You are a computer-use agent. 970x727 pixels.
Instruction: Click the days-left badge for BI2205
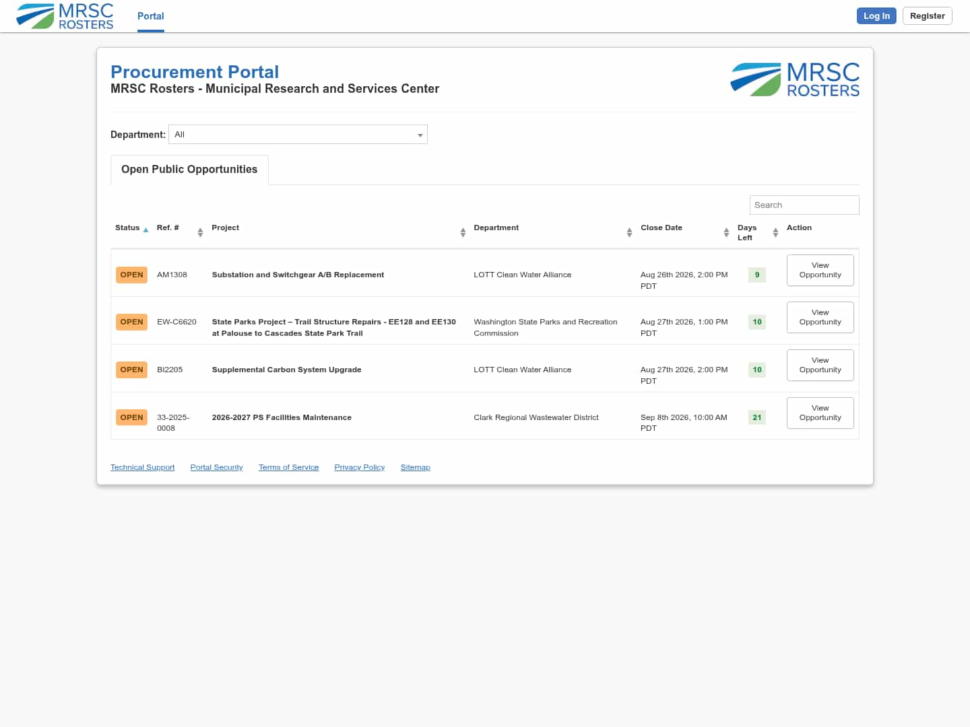757,370
